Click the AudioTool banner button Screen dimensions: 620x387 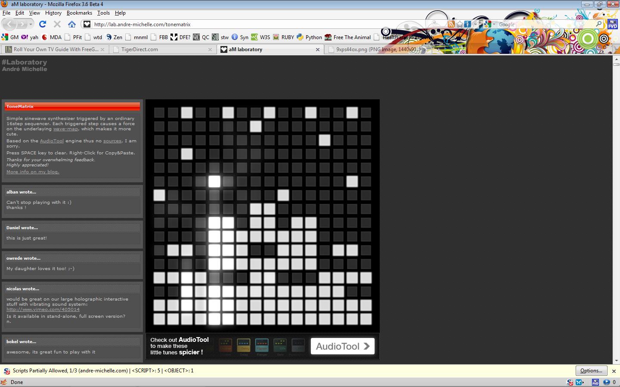342,346
